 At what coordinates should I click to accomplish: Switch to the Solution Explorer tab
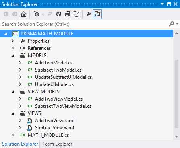[x=20, y=144]
